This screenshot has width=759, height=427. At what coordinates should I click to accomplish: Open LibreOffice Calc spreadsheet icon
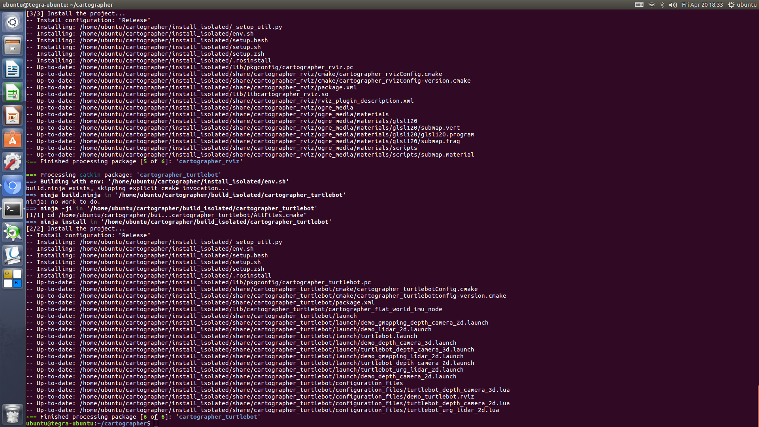click(x=13, y=93)
